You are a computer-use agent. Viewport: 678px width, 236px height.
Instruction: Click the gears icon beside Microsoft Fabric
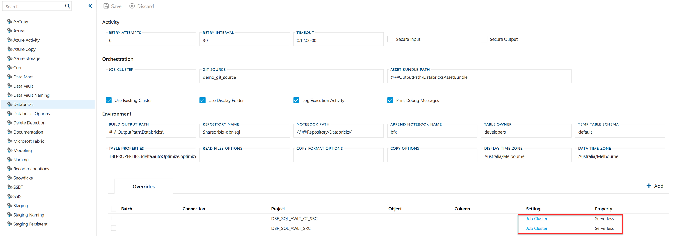click(x=10, y=141)
